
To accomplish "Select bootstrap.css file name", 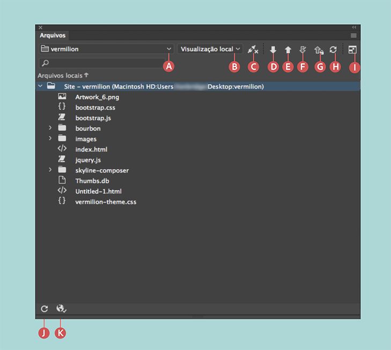I will (x=95, y=107).
